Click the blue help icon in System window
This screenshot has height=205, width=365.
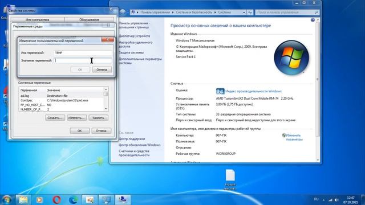point(313,20)
